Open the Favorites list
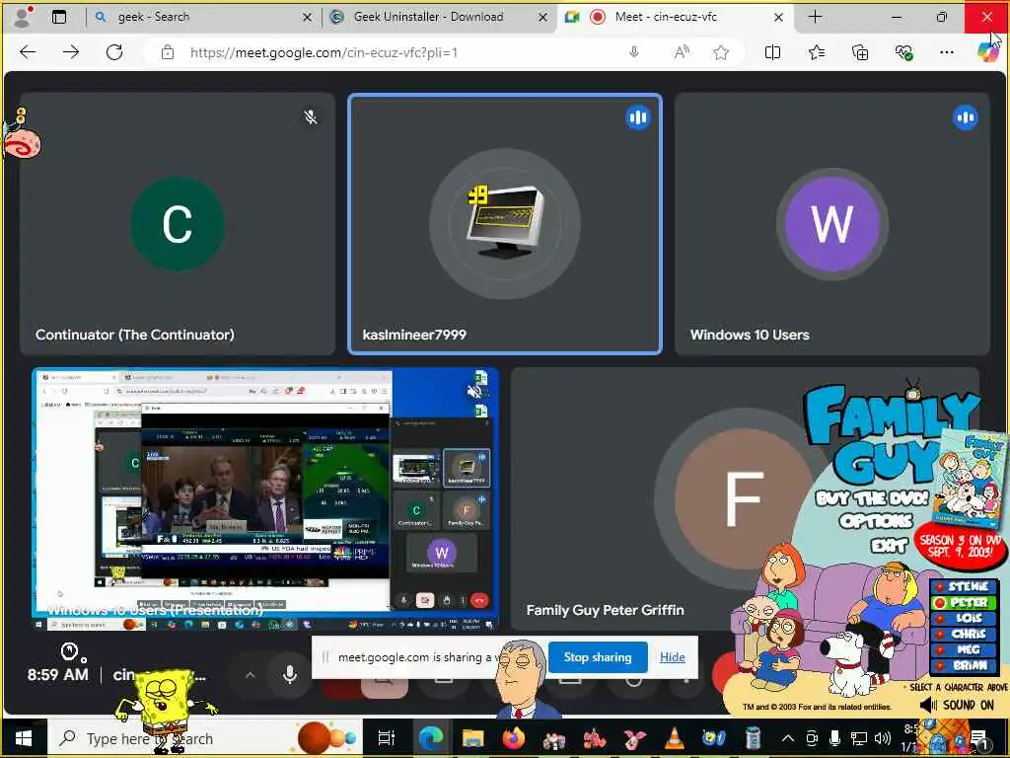 tap(816, 52)
